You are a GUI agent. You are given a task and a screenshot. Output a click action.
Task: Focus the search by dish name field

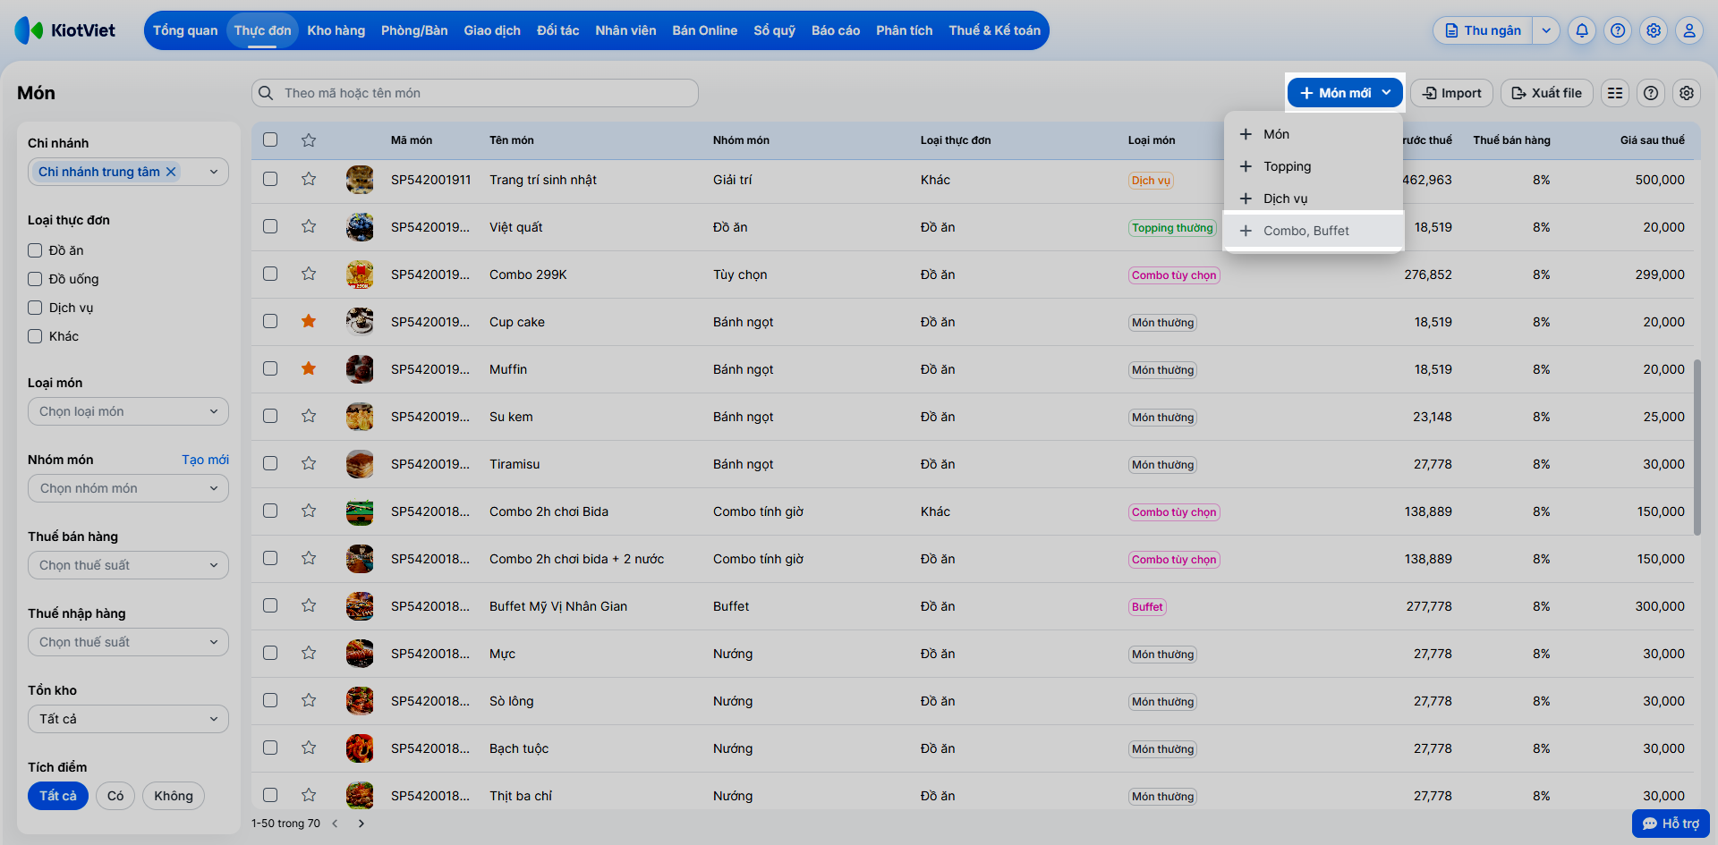[483, 93]
